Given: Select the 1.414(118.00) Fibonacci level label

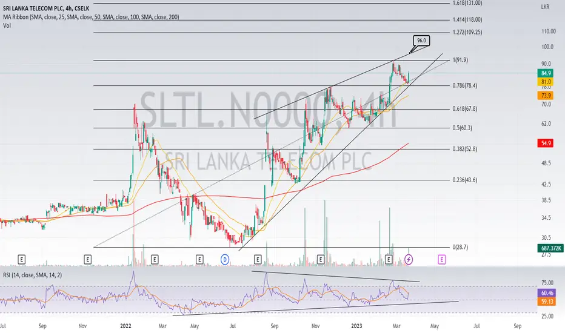Looking at the screenshot, I should coord(467,20).
